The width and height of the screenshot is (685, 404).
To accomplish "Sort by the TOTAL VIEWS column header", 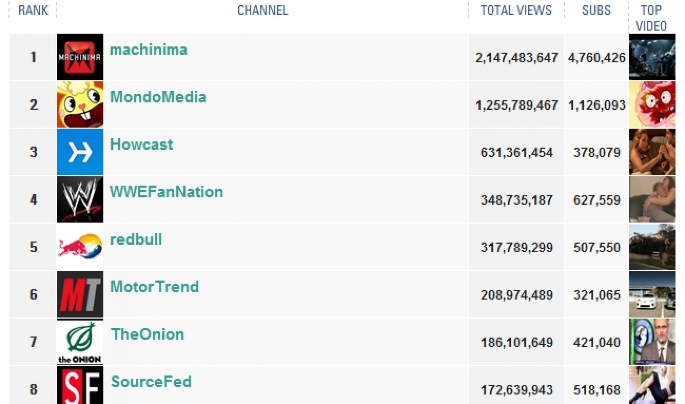I will pyautogui.click(x=515, y=10).
